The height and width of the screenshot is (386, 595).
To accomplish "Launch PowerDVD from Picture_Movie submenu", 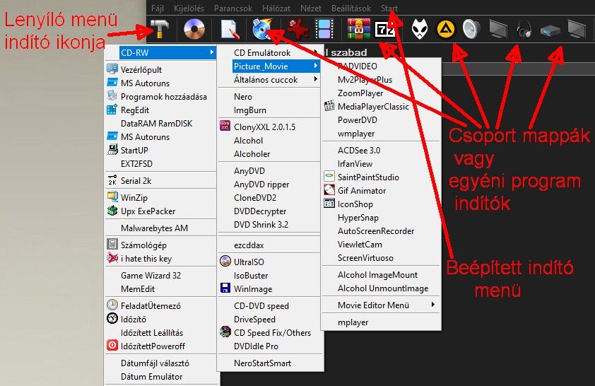I will point(381,120).
